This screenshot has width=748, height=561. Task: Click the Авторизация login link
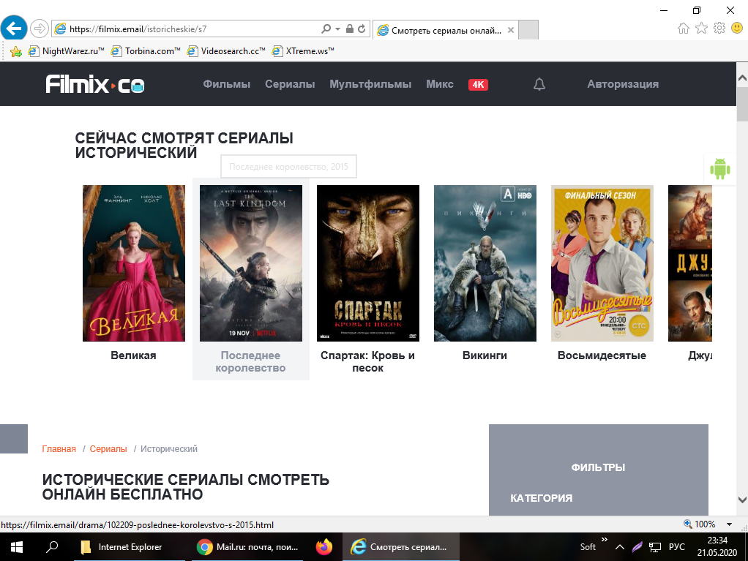(x=622, y=84)
